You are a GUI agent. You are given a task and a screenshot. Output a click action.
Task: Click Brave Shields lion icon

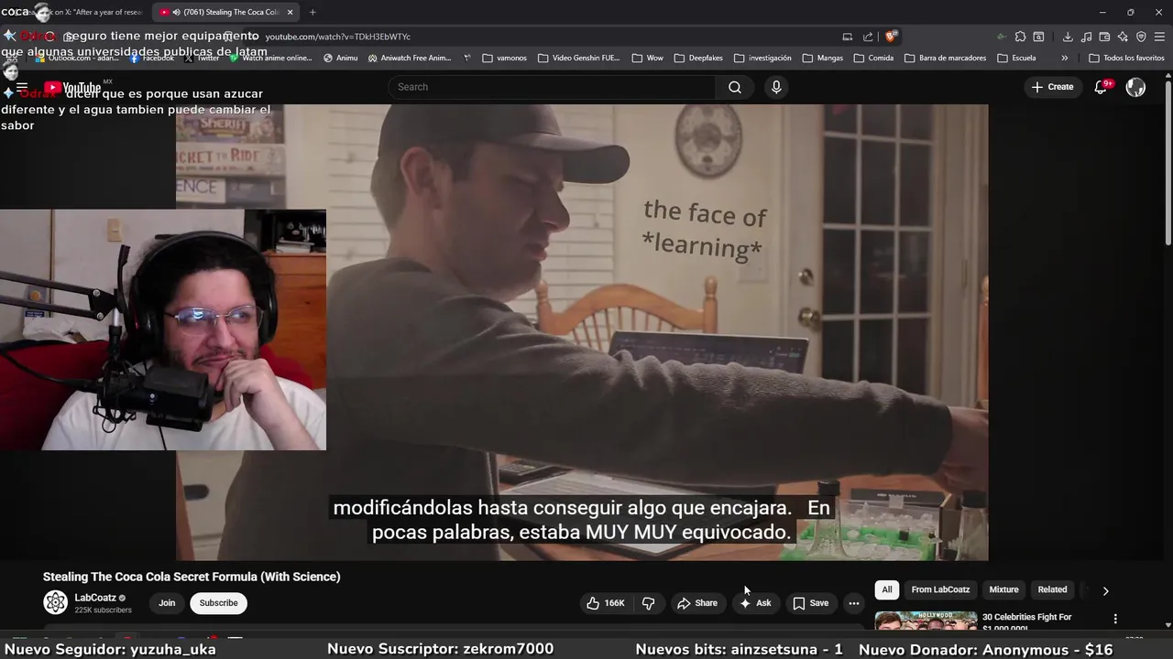891,37
